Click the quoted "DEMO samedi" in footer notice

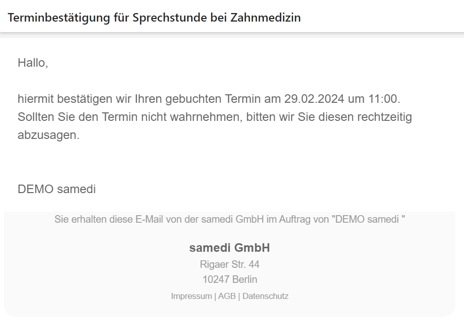coord(368,219)
